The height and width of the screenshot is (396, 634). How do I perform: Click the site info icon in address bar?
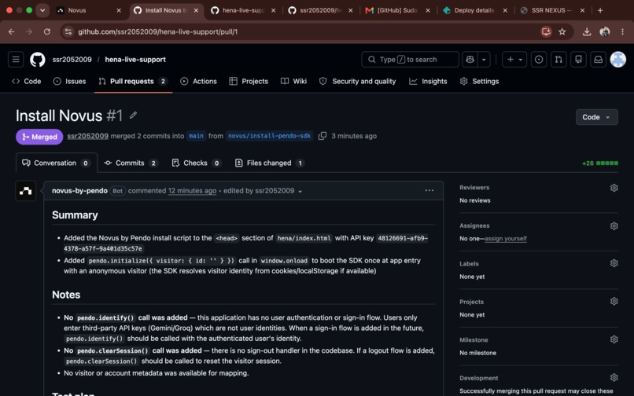pos(68,31)
